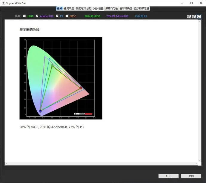Switch to the 色彩精确度 tab
This screenshot has width=206, height=183.
[x=126, y=8]
